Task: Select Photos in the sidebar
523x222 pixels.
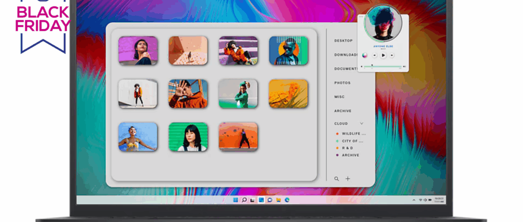Action: tap(342, 83)
